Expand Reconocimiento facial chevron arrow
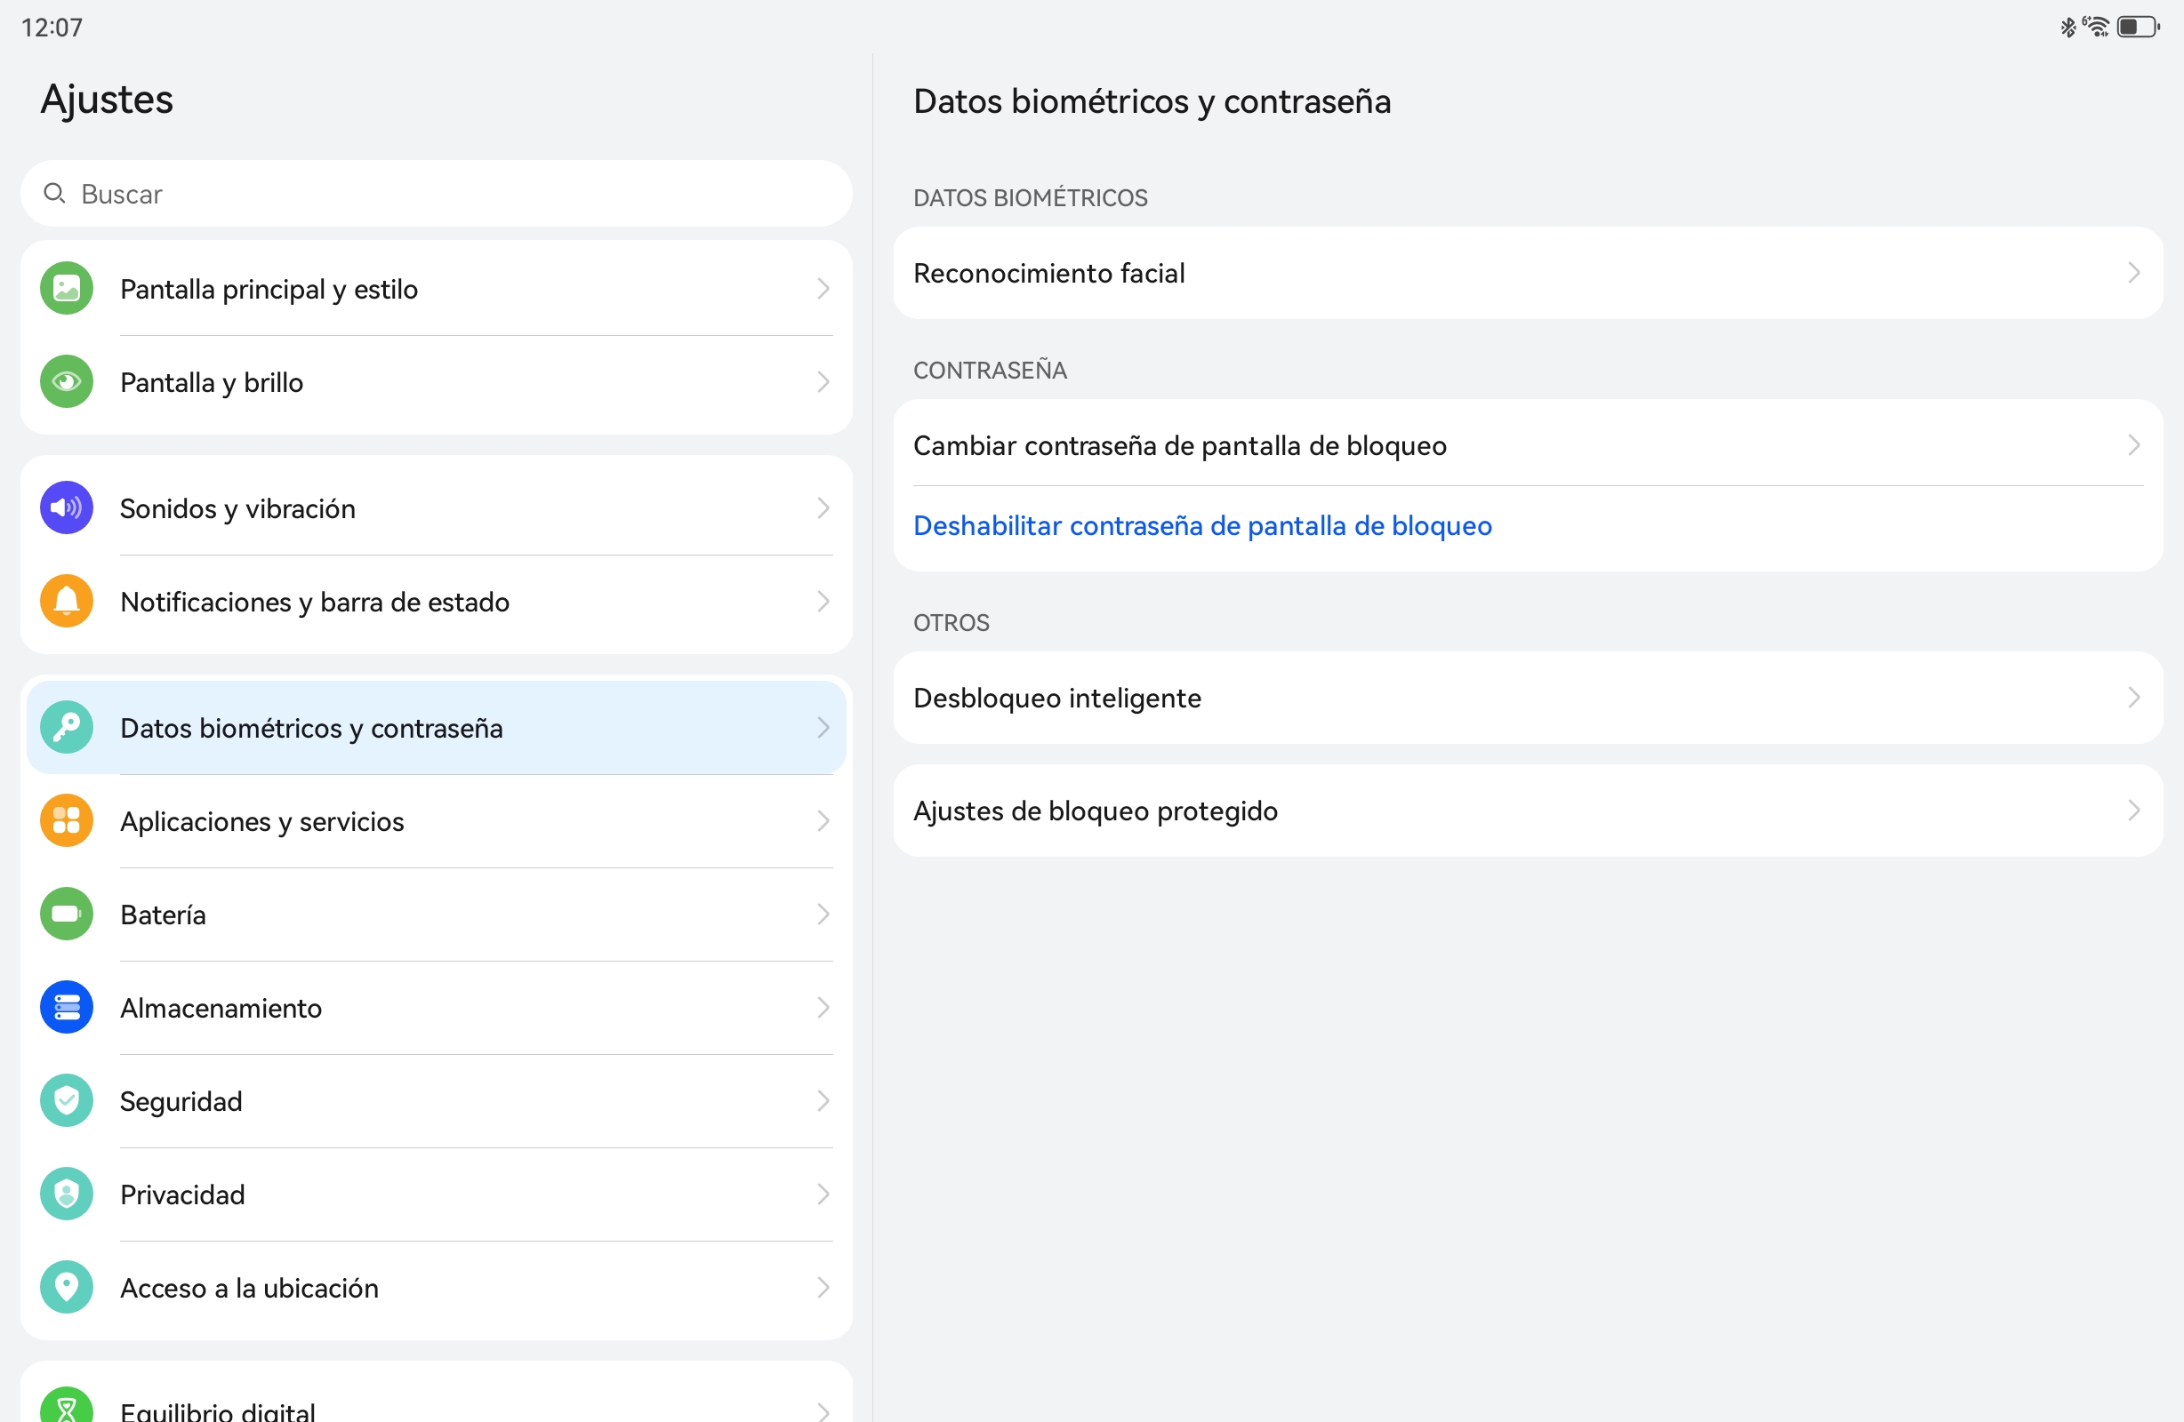The image size is (2184, 1422). pyautogui.click(x=2133, y=274)
